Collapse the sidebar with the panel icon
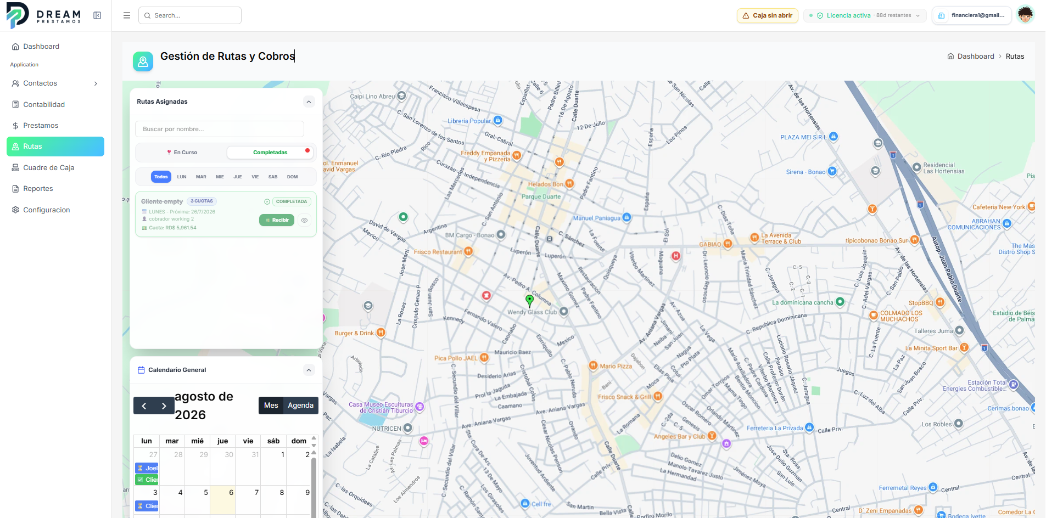1046x518 pixels. 97,15
